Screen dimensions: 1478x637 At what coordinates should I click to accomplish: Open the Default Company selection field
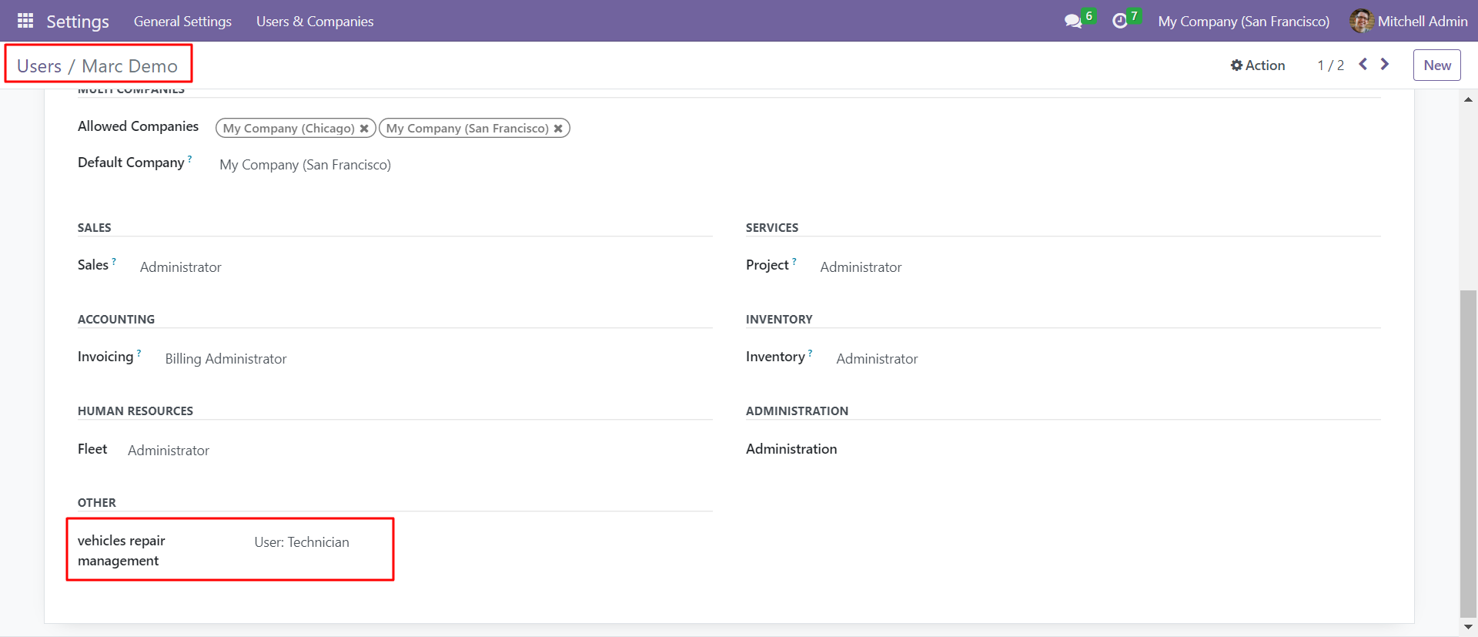(x=305, y=165)
